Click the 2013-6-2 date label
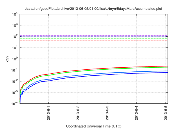 (x=78, y=113)
